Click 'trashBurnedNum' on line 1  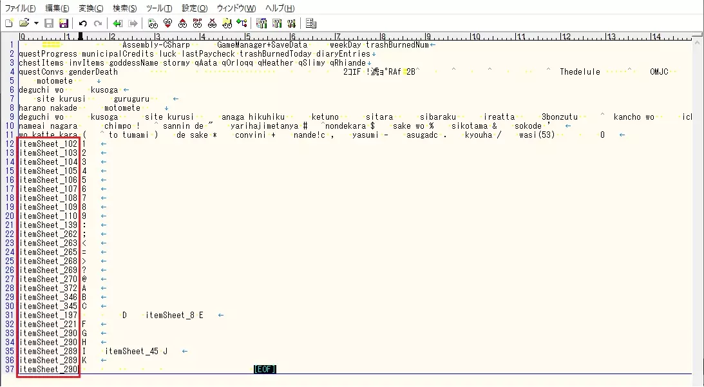pos(397,45)
